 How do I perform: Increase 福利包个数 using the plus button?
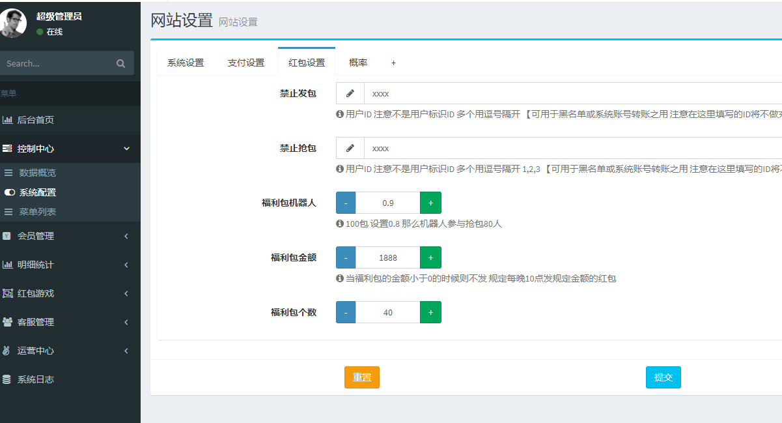tap(430, 312)
